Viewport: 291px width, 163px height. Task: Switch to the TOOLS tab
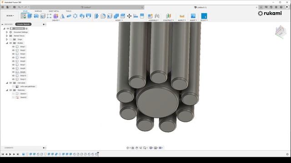pyautogui.click(x=69, y=11)
